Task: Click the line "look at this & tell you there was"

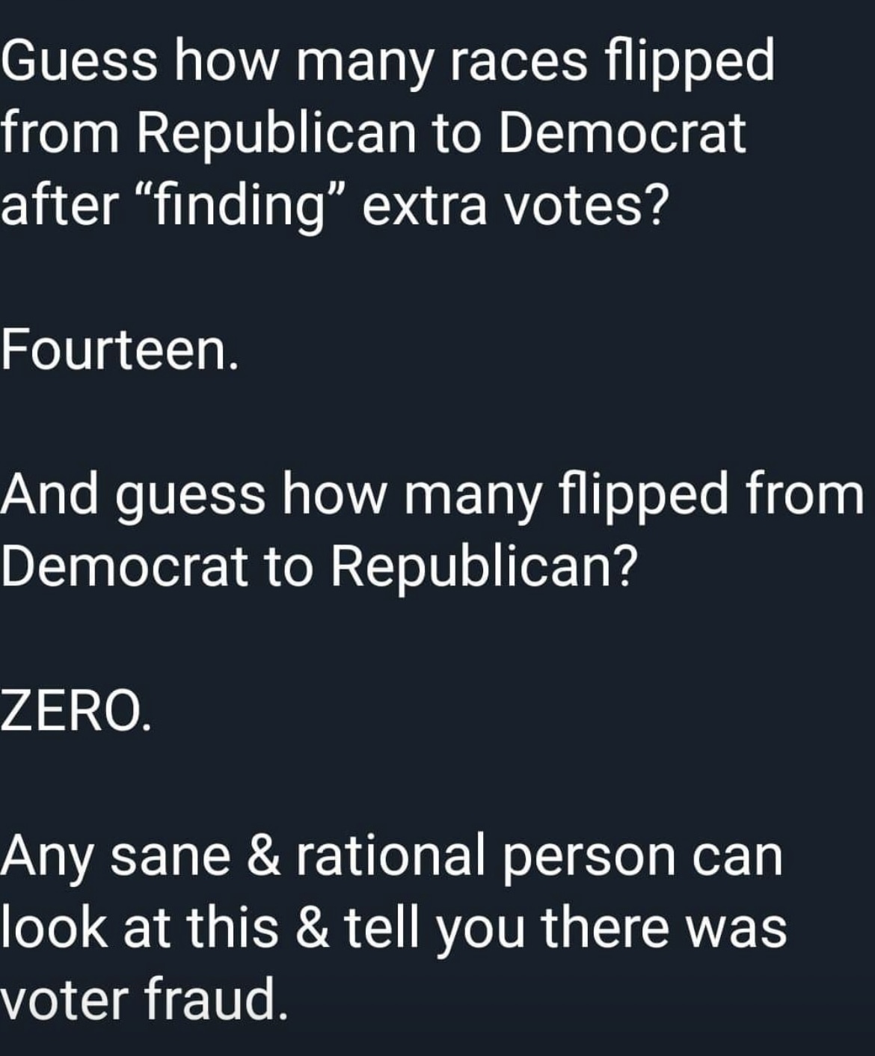Action: [x=393, y=927]
